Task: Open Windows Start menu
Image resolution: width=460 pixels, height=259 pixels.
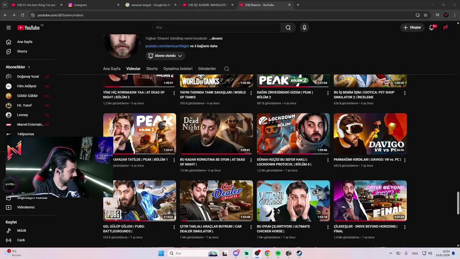Action: (x=161, y=253)
